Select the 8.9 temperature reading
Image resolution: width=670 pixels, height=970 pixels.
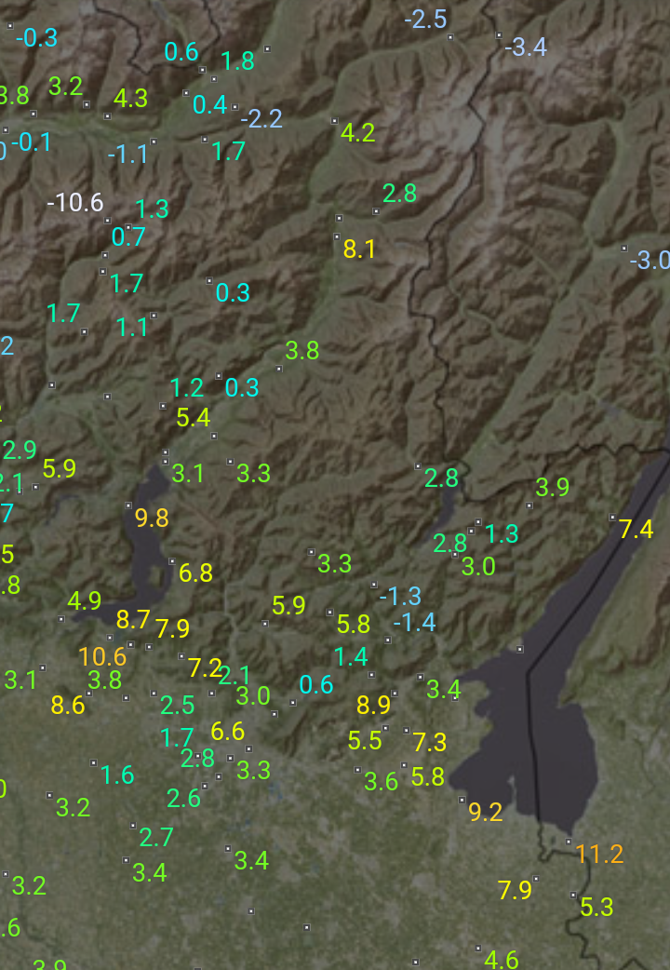tap(373, 705)
